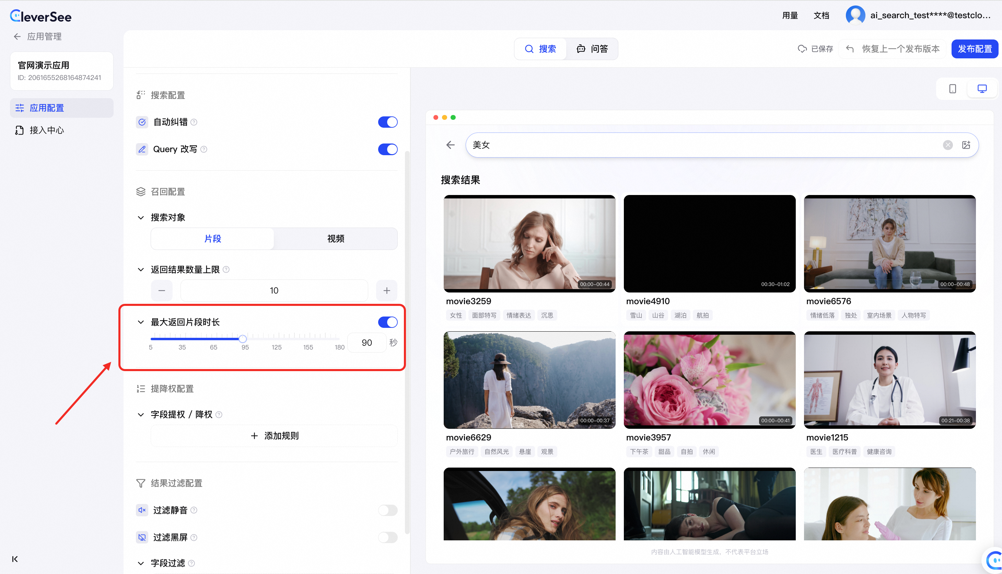Click help icon next to 过滤静音
This screenshot has width=1002, height=574.
194,510
